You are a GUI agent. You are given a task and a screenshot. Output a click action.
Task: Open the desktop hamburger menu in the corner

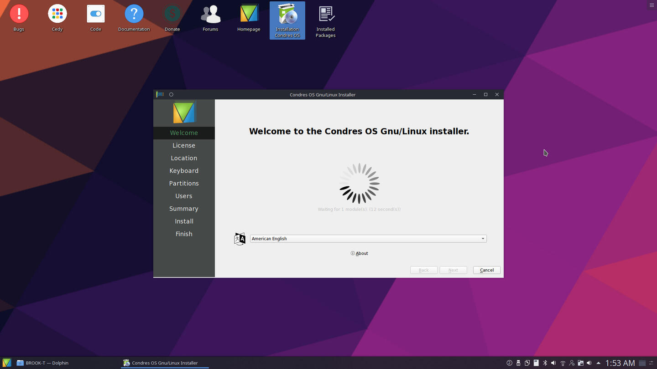click(652, 5)
